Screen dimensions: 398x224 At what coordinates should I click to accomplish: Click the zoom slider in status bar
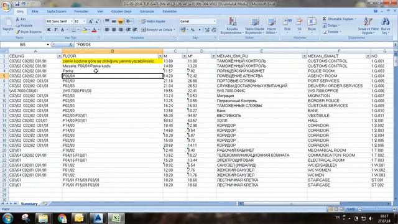pos(377,209)
